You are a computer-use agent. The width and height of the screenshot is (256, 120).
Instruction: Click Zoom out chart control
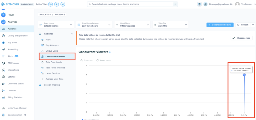(x=86, y=60)
